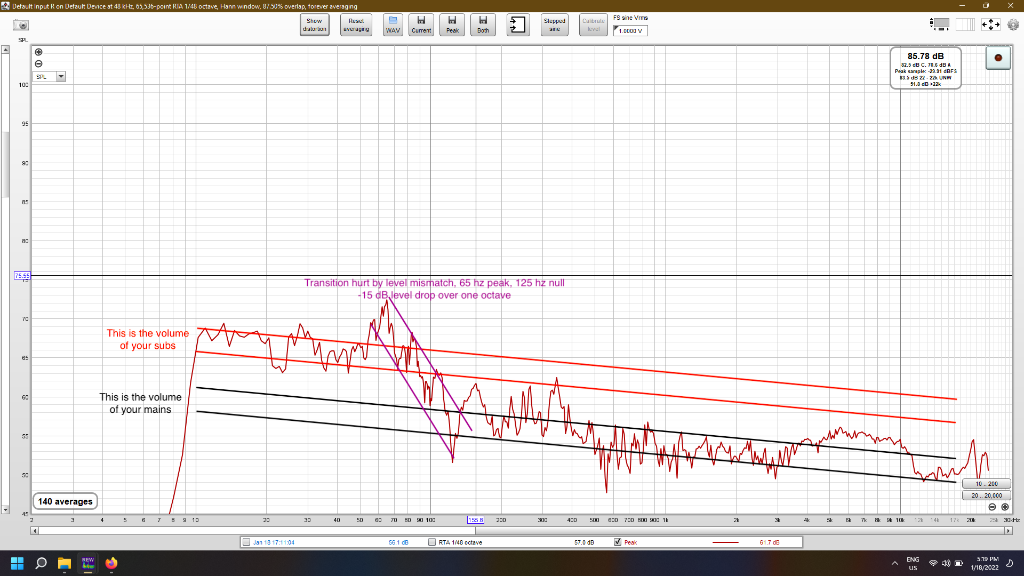
Task: Open battery status tray icon
Action: point(959,563)
